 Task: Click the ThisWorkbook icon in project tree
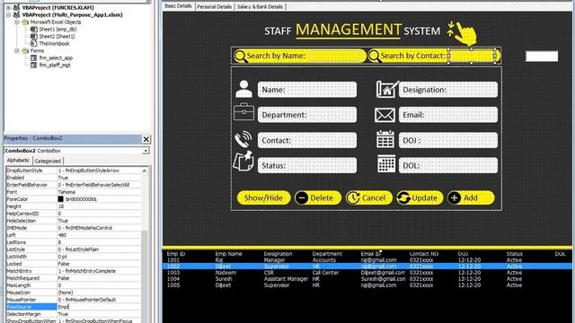(x=34, y=44)
